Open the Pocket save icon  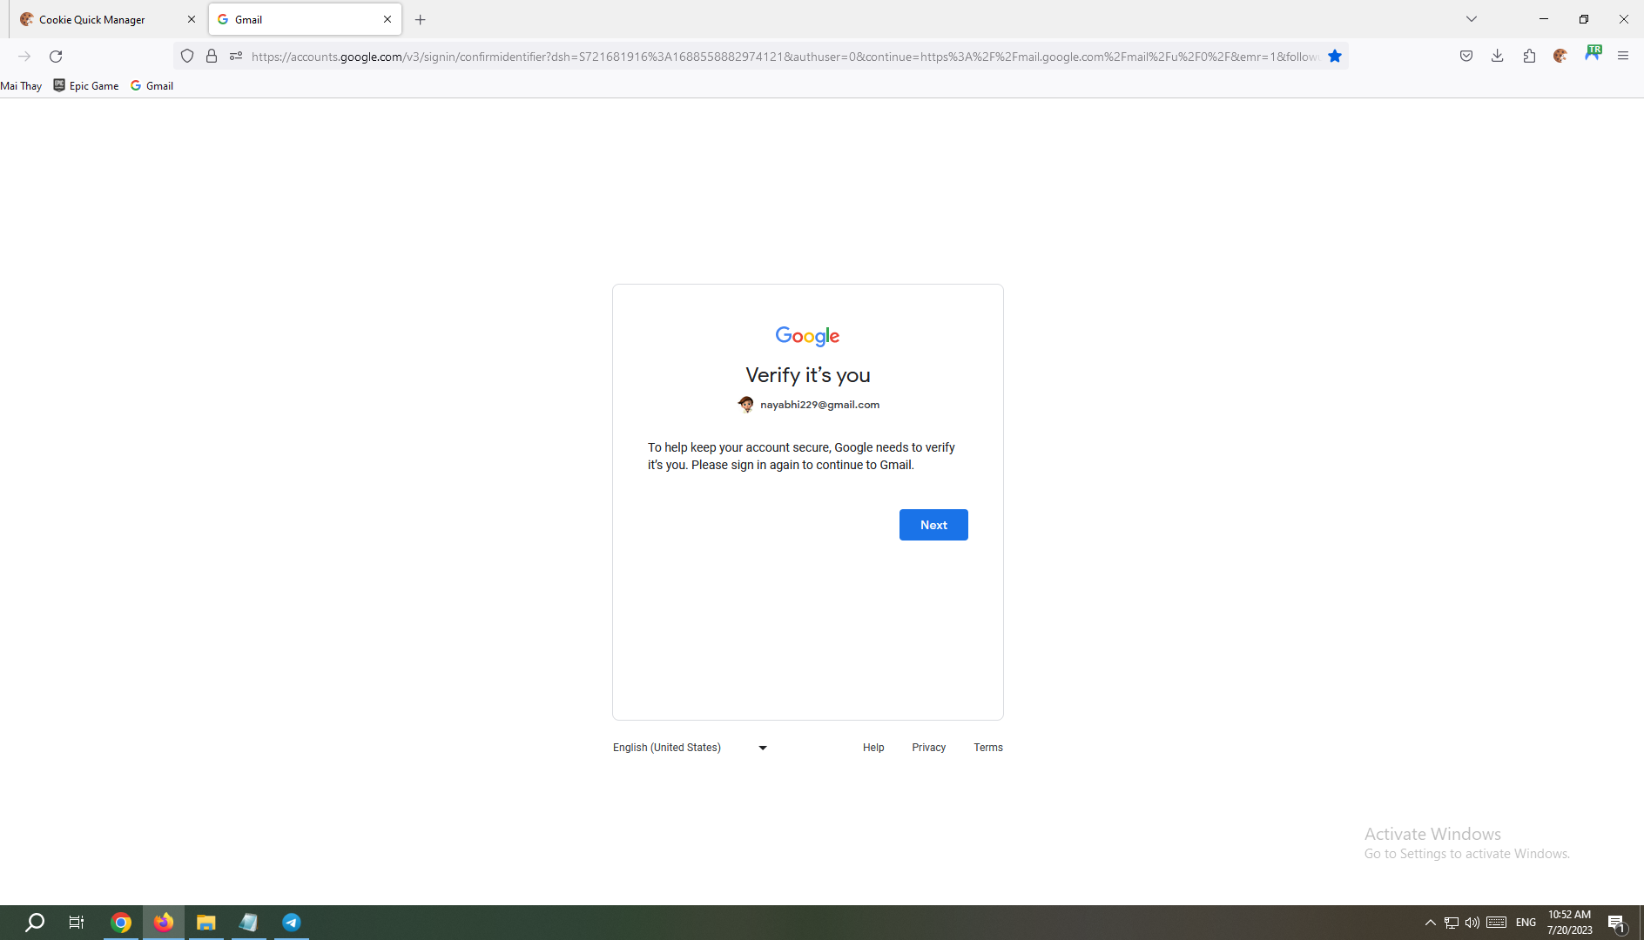[x=1466, y=57]
